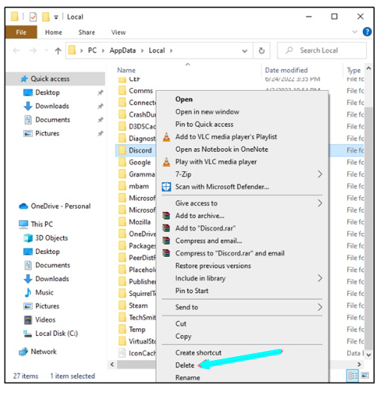Click the Back navigation arrow
This screenshot has height=393, width=378.
click(16, 51)
